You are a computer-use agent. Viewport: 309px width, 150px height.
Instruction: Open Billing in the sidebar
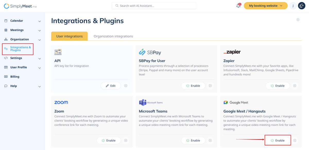point(15,77)
